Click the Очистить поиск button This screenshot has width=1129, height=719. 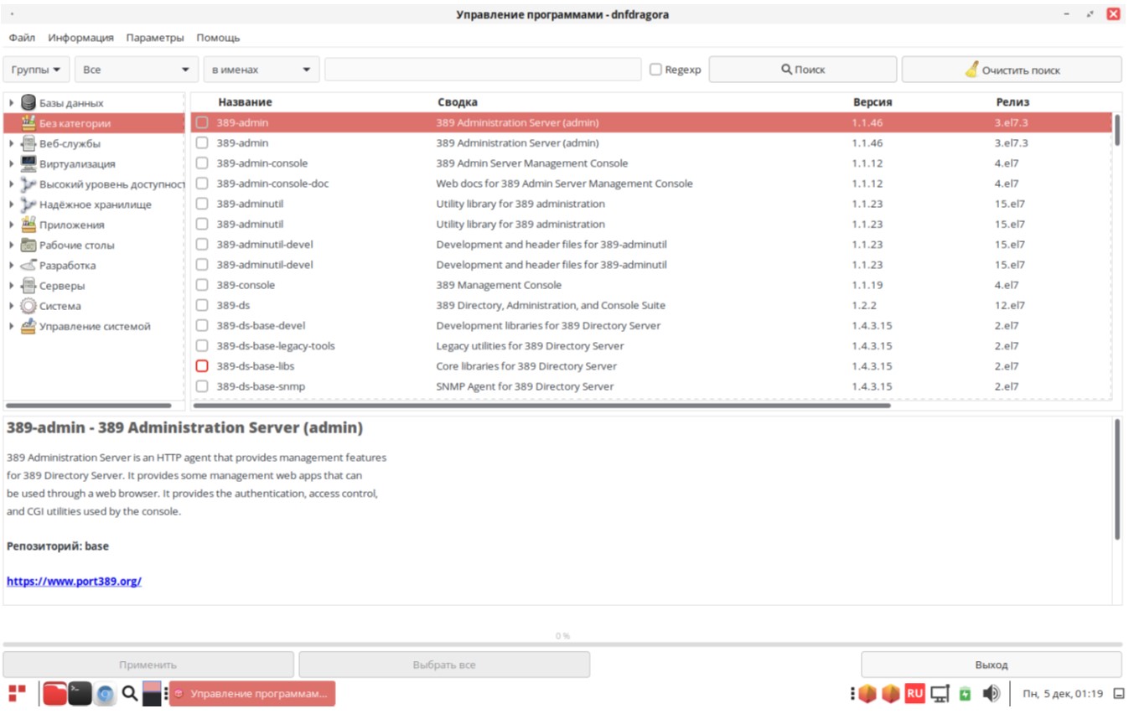(1011, 70)
